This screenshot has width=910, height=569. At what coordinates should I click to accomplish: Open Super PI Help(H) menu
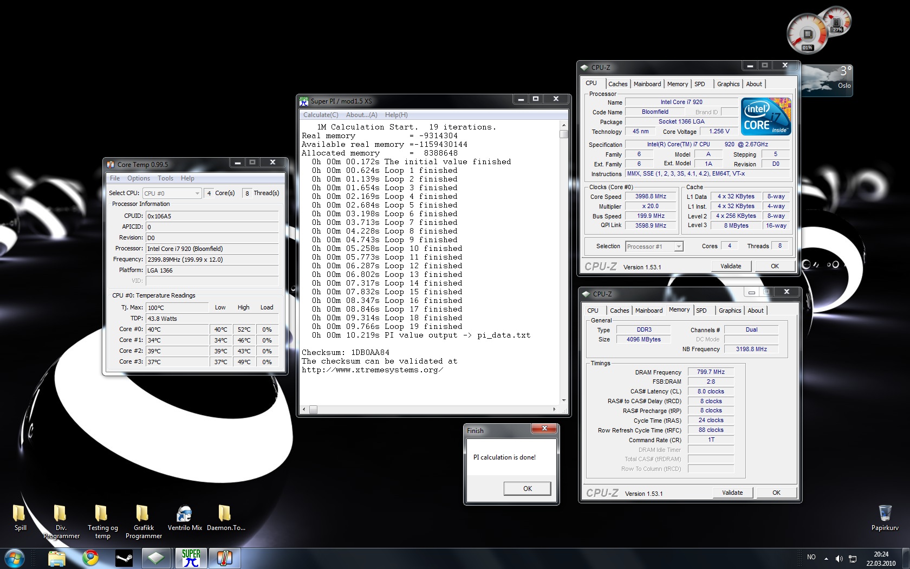(x=396, y=115)
